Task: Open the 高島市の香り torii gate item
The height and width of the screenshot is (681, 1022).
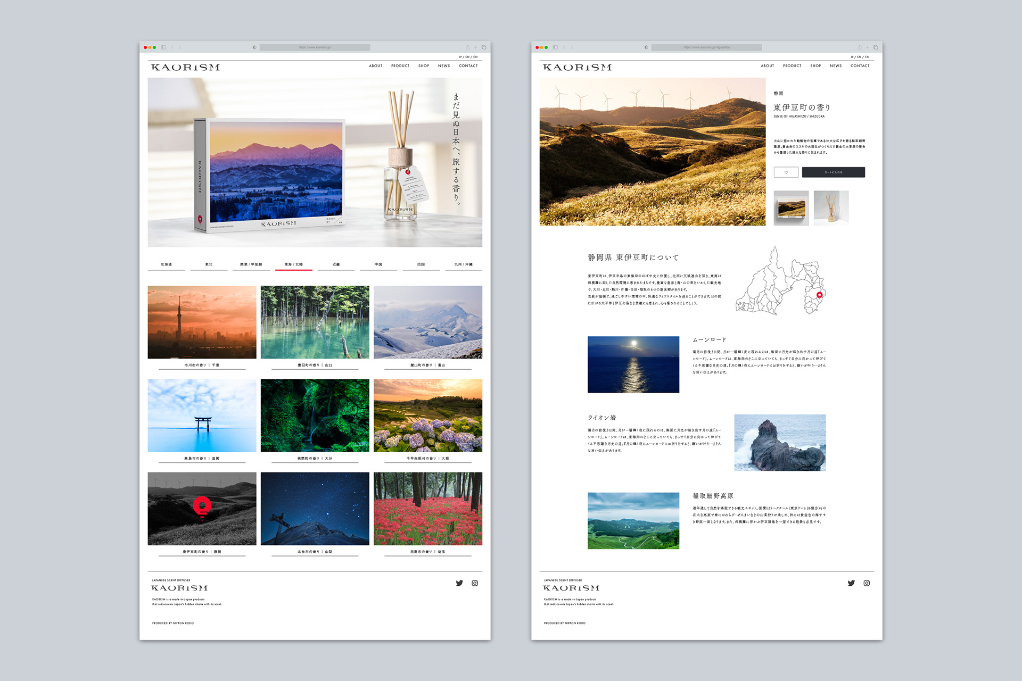Action: click(202, 416)
